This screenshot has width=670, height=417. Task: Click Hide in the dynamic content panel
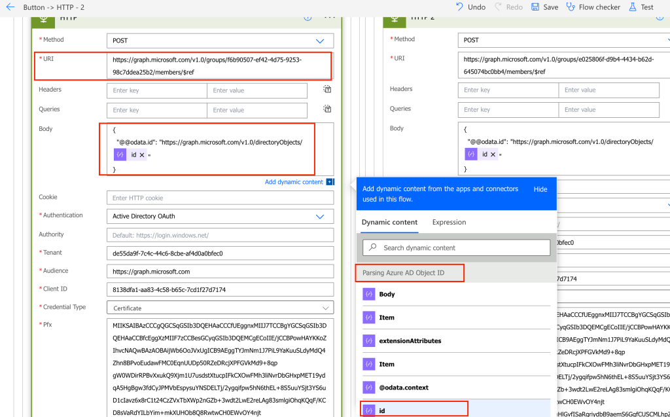[x=540, y=189]
